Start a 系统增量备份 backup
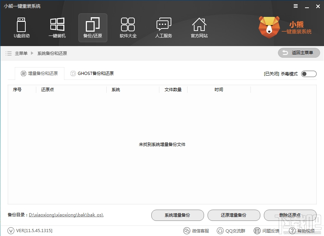 pyautogui.click(x=177, y=215)
